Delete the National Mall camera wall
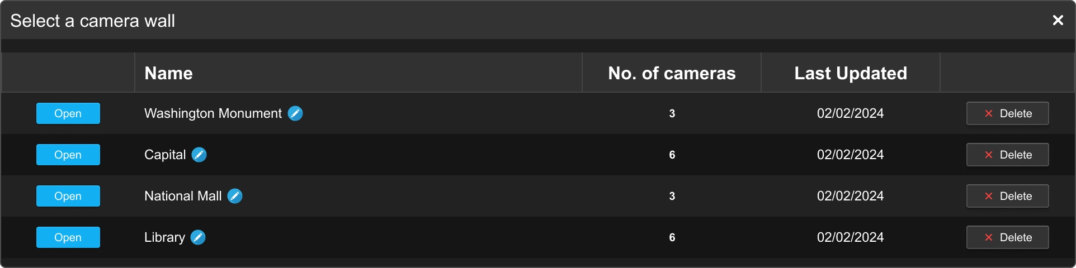 click(x=1007, y=196)
